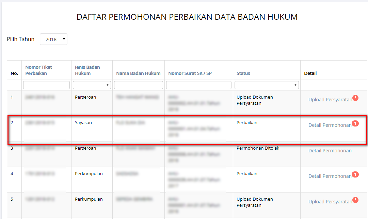Focus the Nomor Surat SK / SP filter field
Screen dimensions: 368x219
199,85
